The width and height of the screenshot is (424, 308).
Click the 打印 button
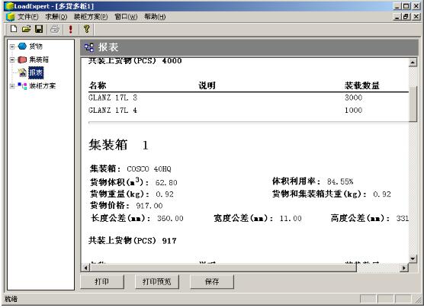[x=102, y=282]
